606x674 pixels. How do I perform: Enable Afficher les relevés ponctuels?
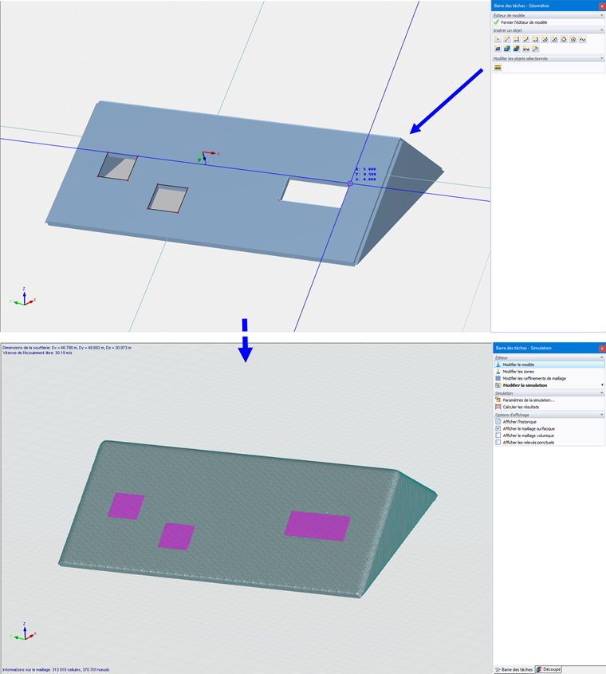point(498,443)
